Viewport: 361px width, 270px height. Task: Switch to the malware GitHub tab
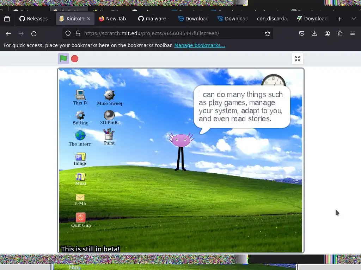tap(152, 19)
